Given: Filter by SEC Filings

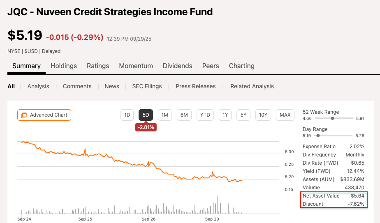Looking at the screenshot, I should pos(147,86).
